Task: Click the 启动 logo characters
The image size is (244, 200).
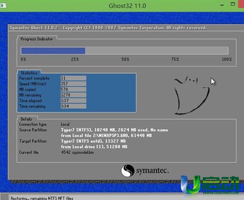Action: click(x=221, y=183)
